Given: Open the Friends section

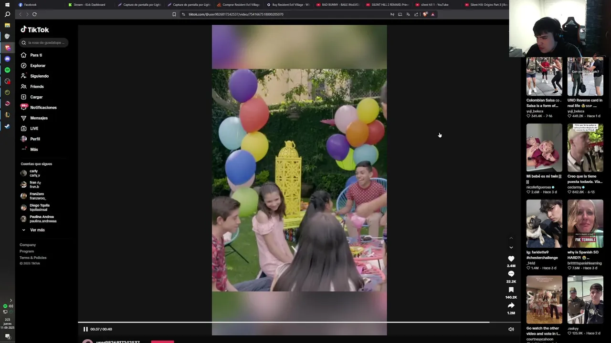Looking at the screenshot, I should point(32,86).
